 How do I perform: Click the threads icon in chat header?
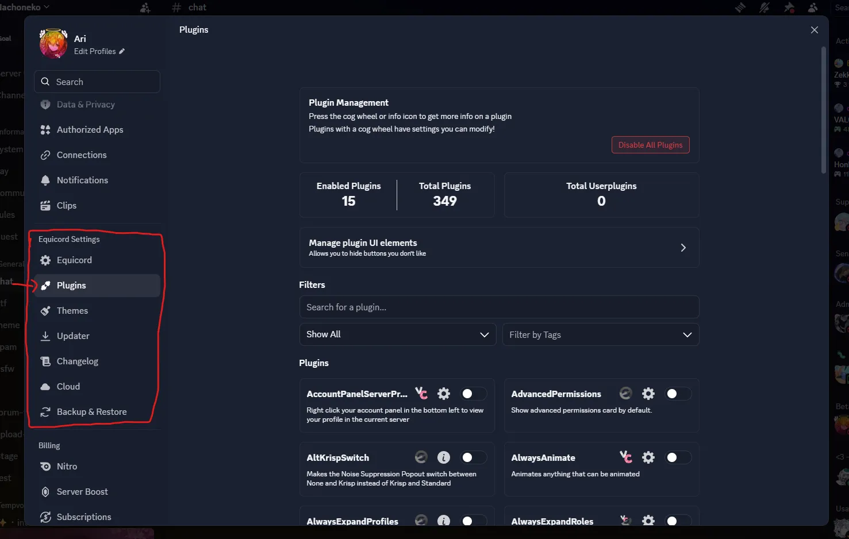(x=740, y=7)
